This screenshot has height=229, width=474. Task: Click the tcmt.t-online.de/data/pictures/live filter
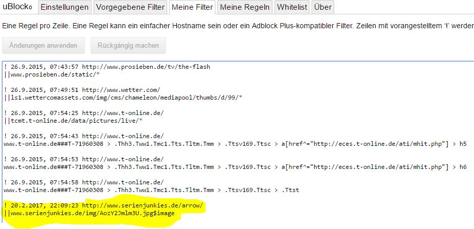[73, 121]
